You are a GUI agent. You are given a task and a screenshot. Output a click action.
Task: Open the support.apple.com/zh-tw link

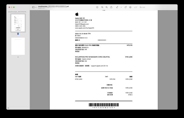(x=99, y=66)
